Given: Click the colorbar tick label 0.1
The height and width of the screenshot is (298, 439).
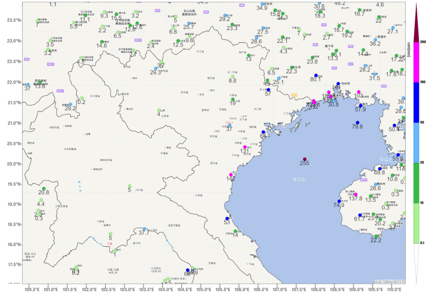Looking at the screenshot, I should pyautogui.click(x=423, y=243).
